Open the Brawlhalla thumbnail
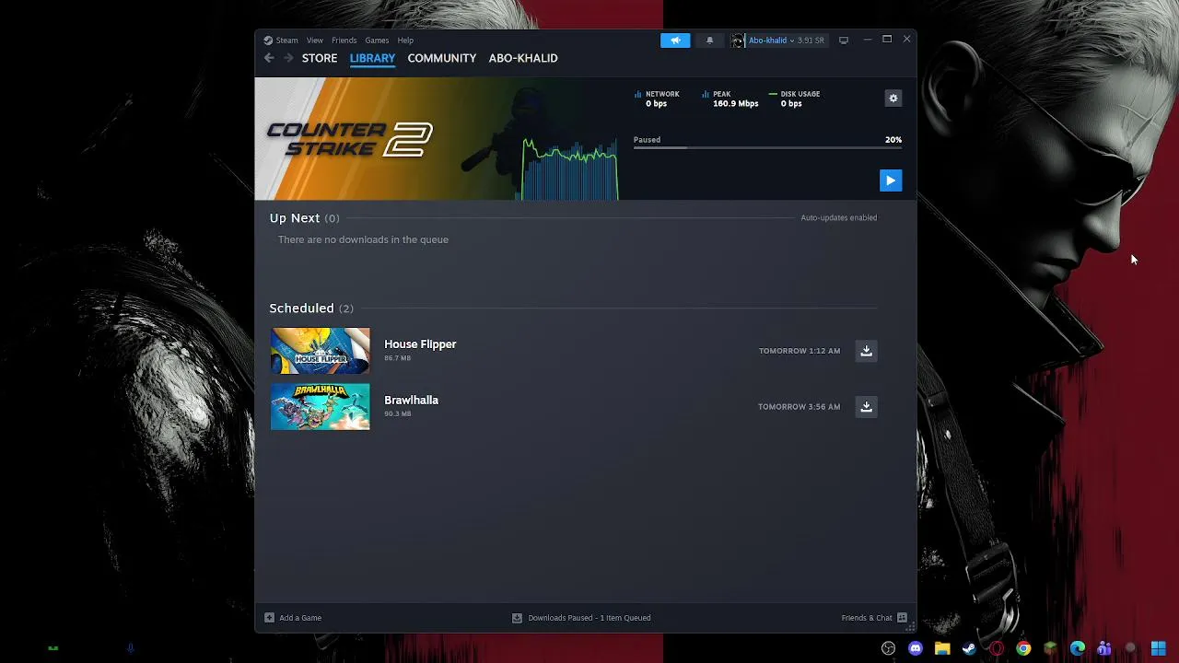The height and width of the screenshot is (663, 1179). [x=320, y=407]
